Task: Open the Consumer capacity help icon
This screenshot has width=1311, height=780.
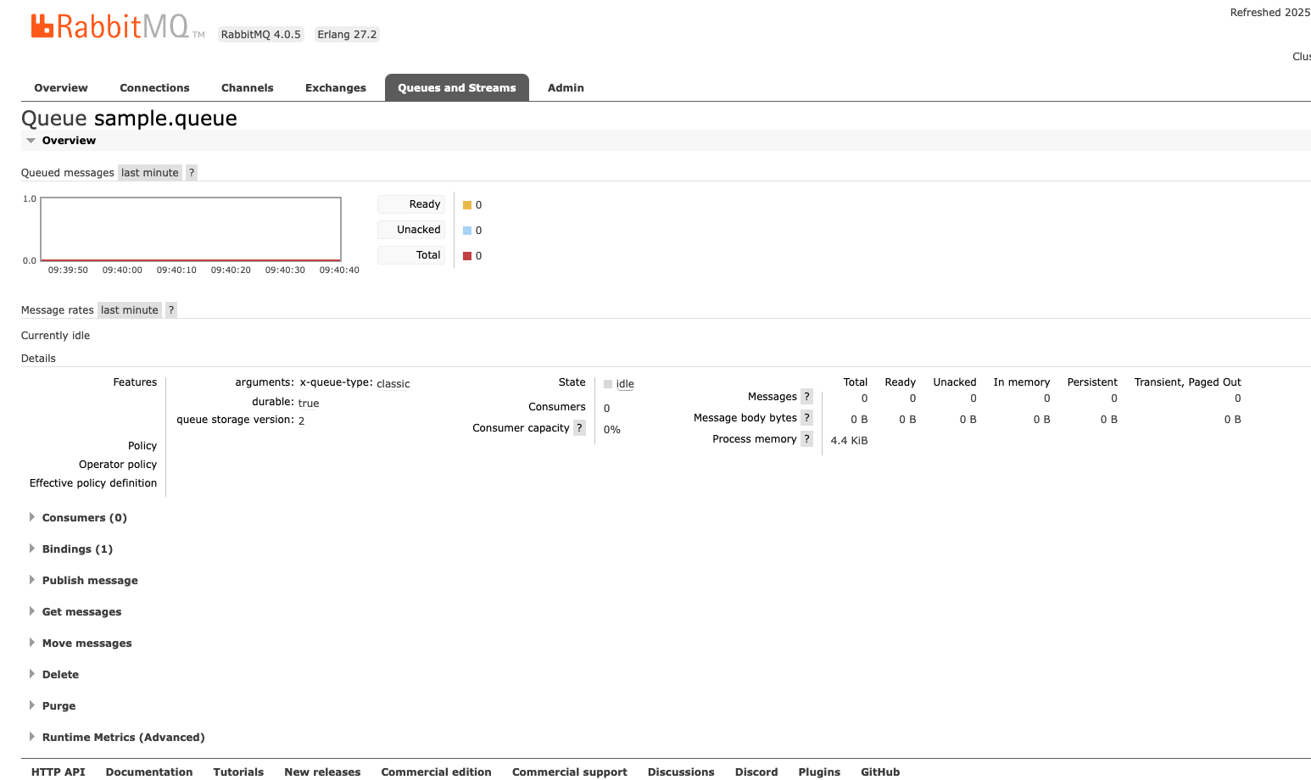Action: (x=579, y=428)
